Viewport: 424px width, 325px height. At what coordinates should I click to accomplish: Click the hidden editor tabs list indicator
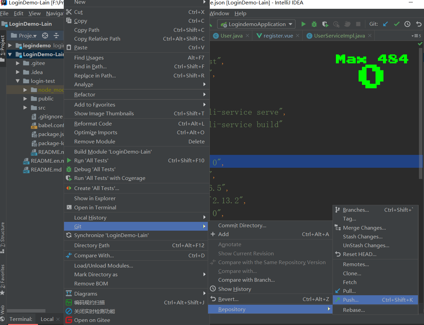coord(416,36)
